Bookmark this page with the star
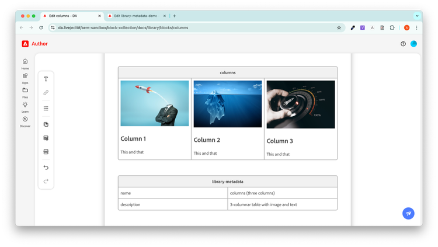 point(339,27)
